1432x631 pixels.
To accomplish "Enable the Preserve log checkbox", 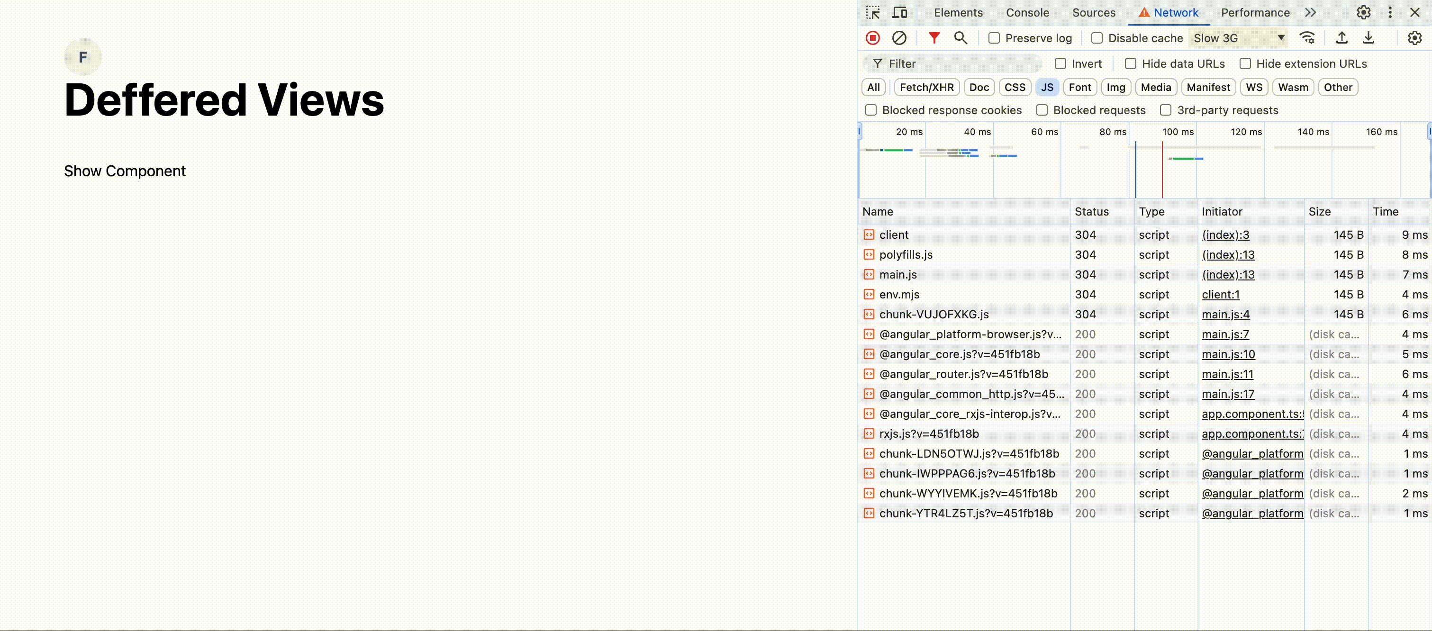I will coord(994,38).
